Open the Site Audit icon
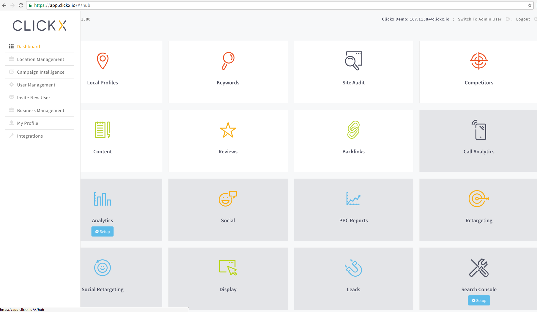This screenshot has width=537, height=312. 353,61
